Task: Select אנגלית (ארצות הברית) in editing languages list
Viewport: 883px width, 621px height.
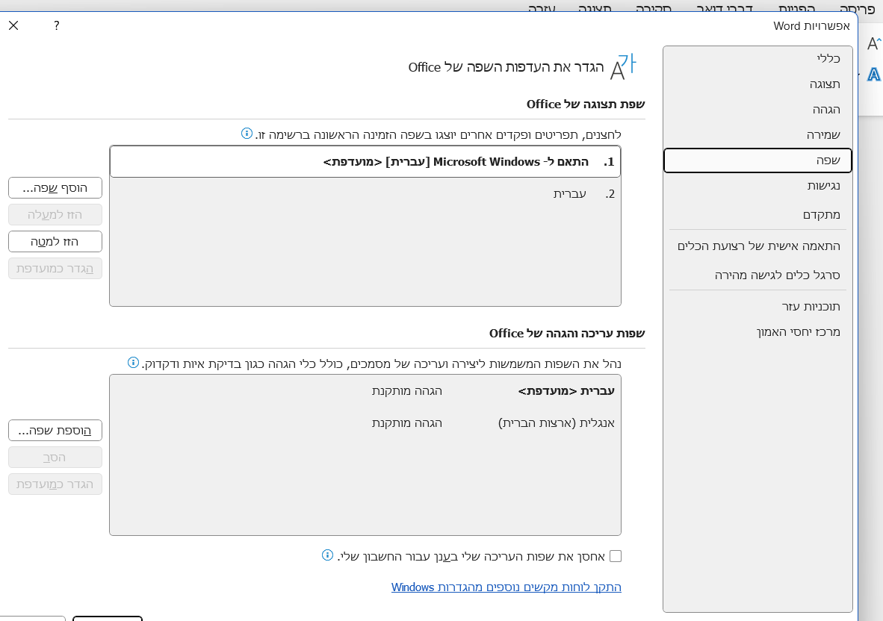Action: (556, 423)
